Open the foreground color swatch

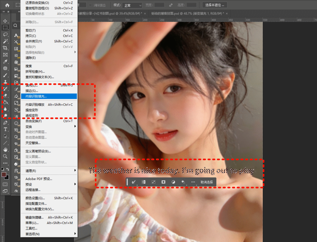tap(4, 175)
